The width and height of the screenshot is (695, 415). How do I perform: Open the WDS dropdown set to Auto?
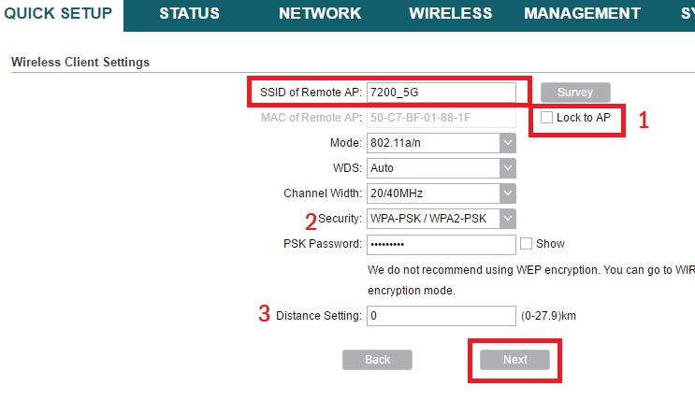coord(441,168)
